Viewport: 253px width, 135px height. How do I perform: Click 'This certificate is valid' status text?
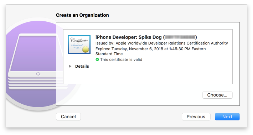(x=121, y=59)
